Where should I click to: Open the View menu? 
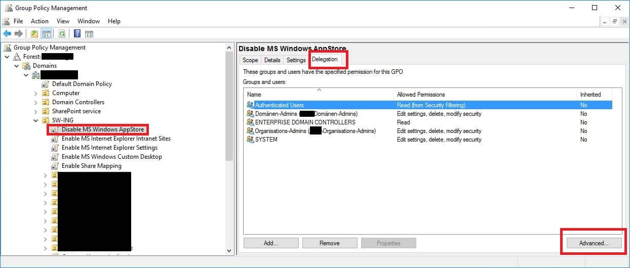coord(63,21)
